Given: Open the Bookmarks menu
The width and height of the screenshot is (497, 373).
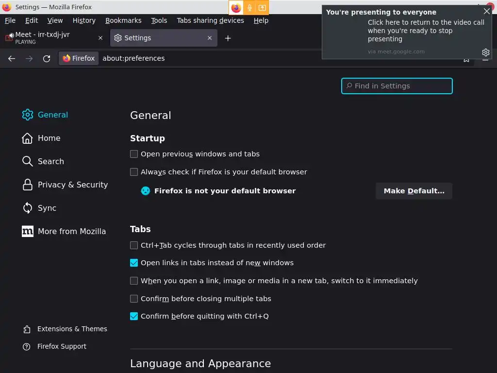Looking at the screenshot, I should (123, 20).
